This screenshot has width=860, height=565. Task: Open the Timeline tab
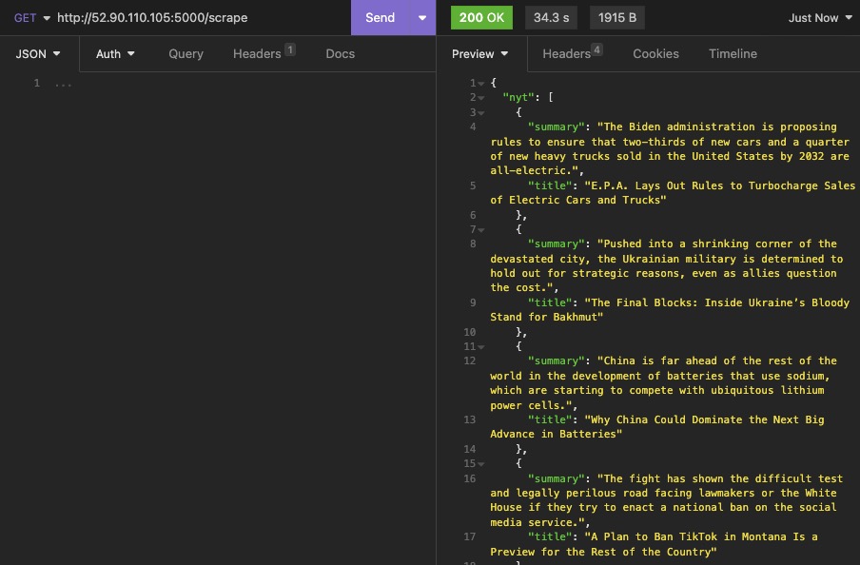(x=733, y=54)
